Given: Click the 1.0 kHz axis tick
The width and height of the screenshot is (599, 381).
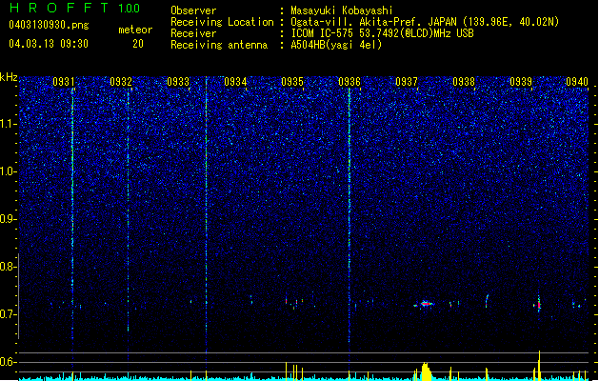Looking at the screenshot, I should [x=9, y=171].
